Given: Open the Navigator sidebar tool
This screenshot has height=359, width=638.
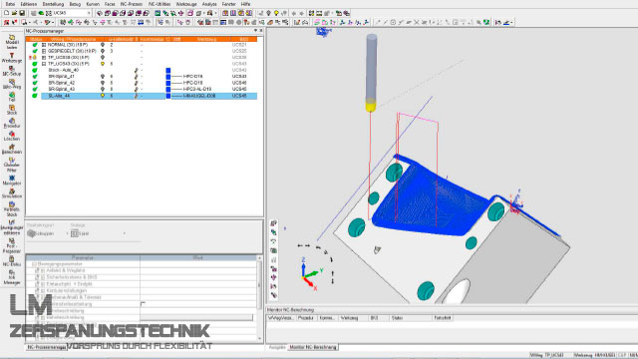Looking at the screenshot, I should tap(12, 180).
